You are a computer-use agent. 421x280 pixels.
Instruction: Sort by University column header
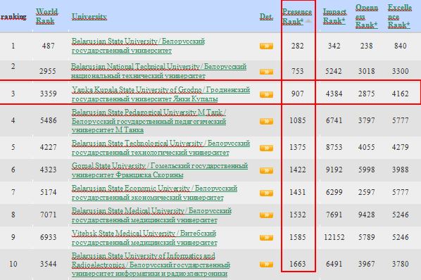(89, 17)
